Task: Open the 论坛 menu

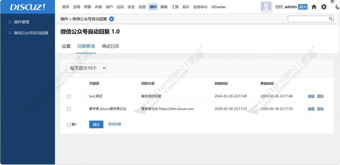Action: coord(120,7)
